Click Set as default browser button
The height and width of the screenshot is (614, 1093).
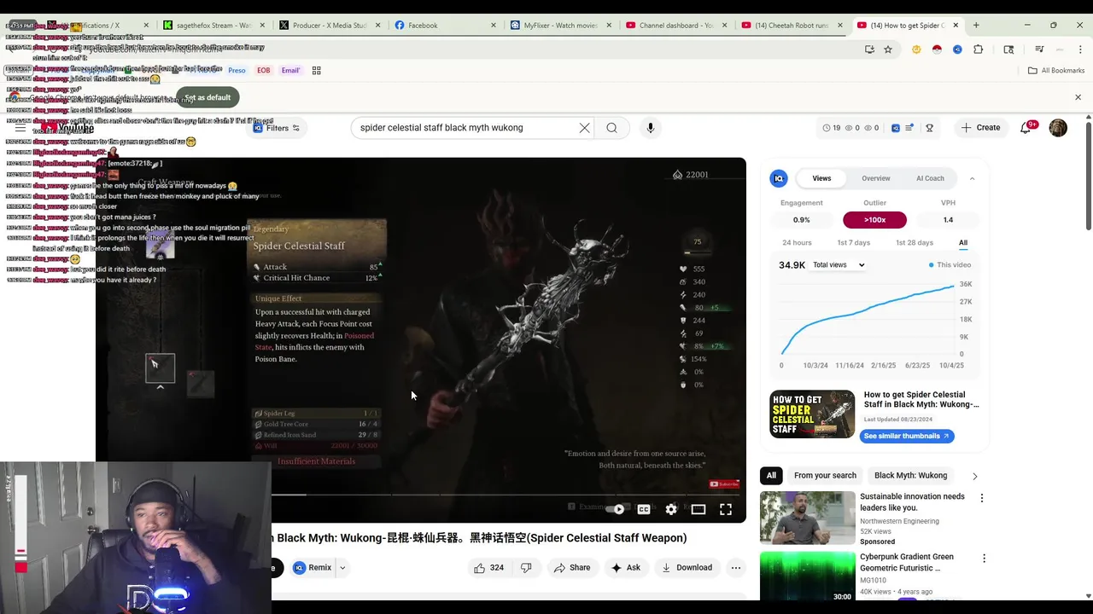coord(207,97)
